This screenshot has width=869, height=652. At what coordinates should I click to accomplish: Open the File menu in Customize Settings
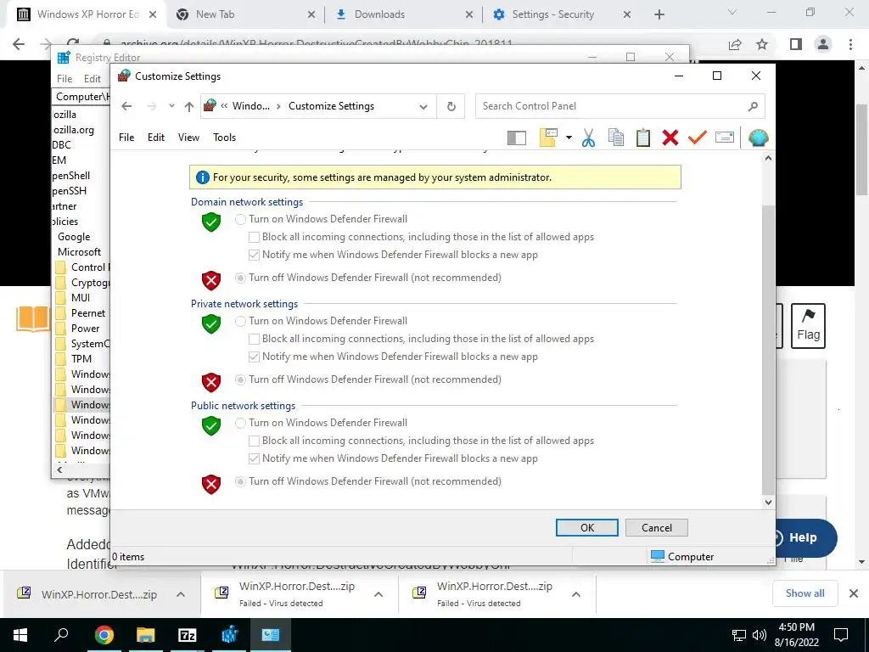[x=126, y=138]
